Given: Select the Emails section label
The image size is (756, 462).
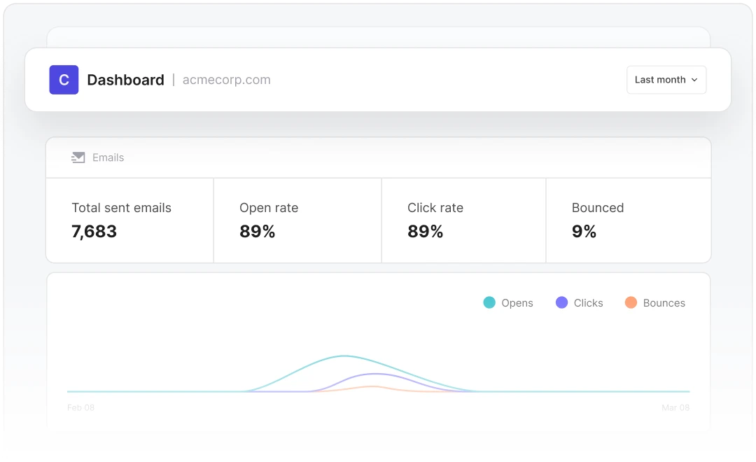Looking at the screenshot, I should click(108, 157).
